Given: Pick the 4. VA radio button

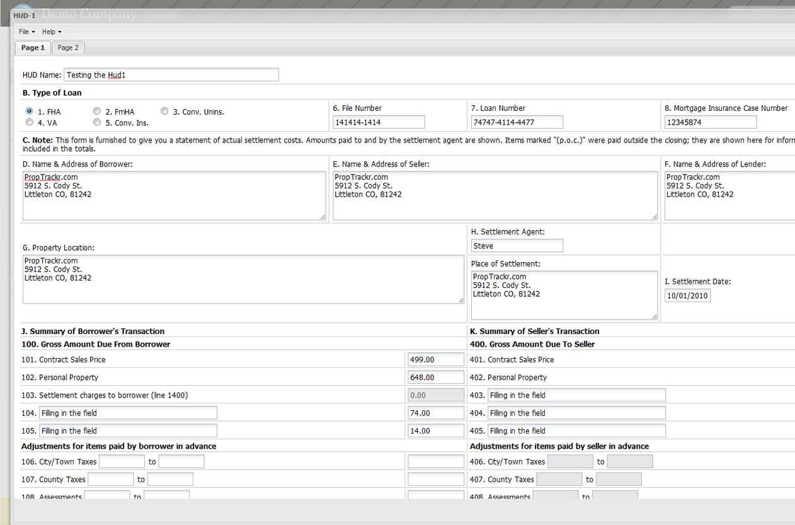Looking at the screenshot, I should [30, 122].
